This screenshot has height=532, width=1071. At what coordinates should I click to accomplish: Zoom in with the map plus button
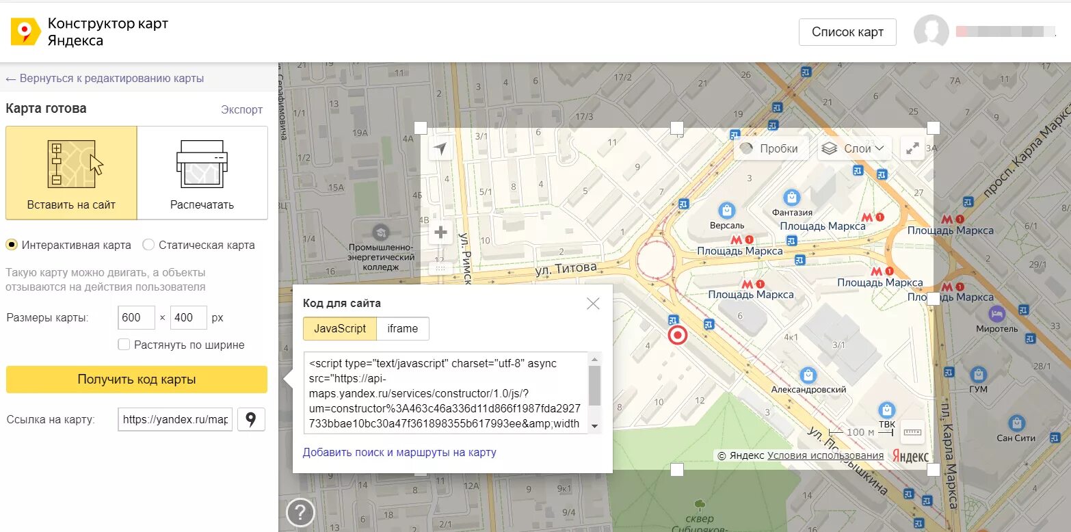(441, 232)
